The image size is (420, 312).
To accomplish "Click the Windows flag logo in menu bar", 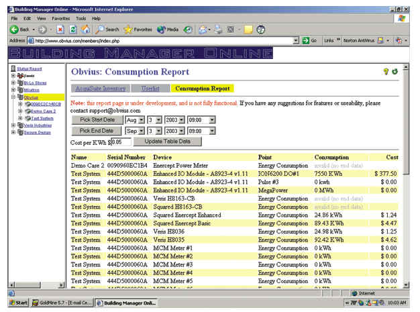I will (401, 19).
